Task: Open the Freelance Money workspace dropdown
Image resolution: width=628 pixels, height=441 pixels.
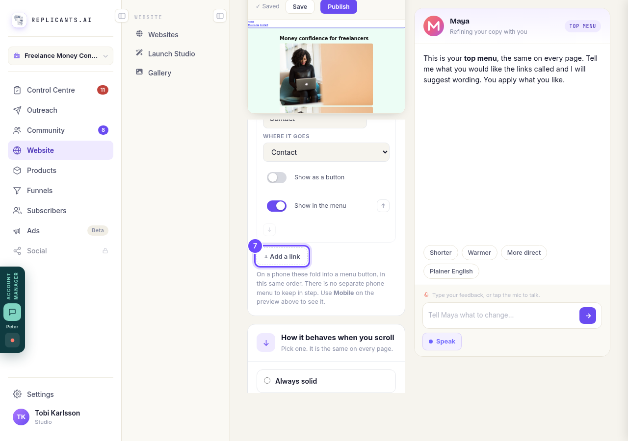Action: tap(60, 56)
